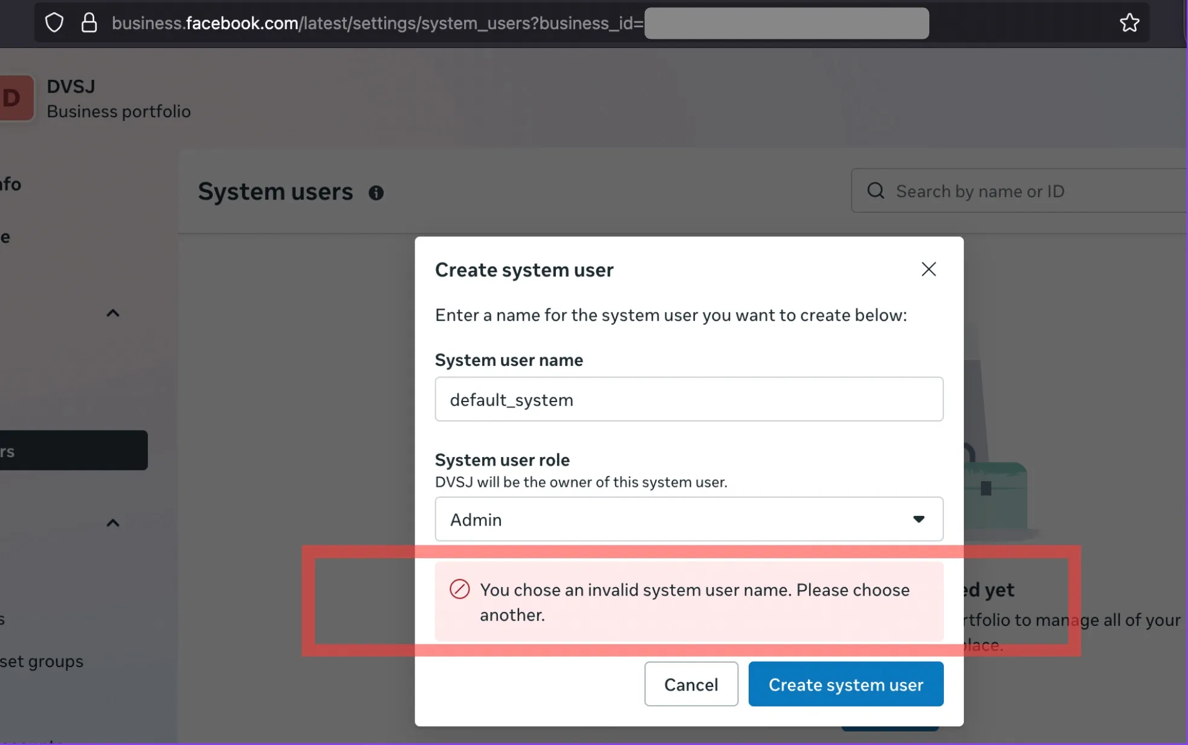This screenshot has width=1188, height=745.
Task: Collapse the lower sidebar section chevron
Action: [113, 523]
